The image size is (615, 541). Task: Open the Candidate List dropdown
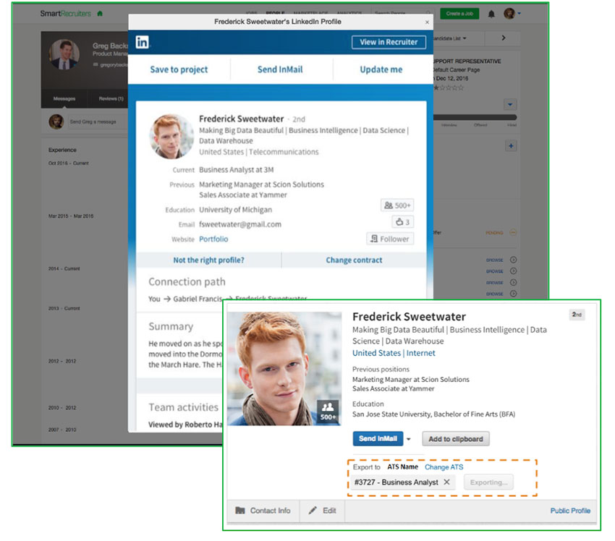point(449,38)
